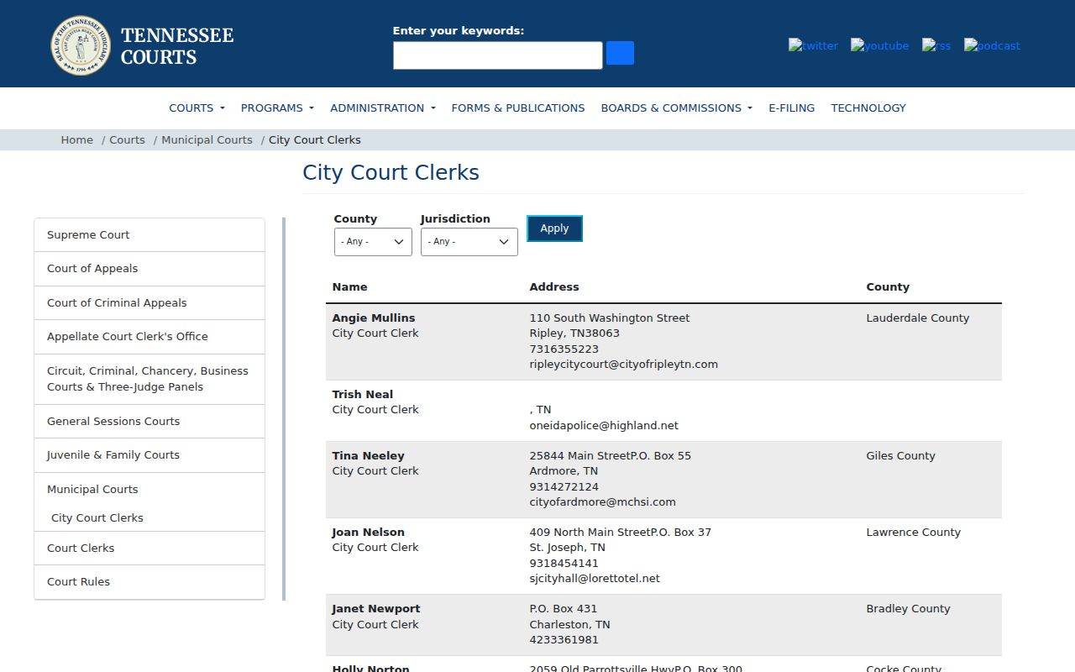Click the blue search submit button

coord(620,53)
